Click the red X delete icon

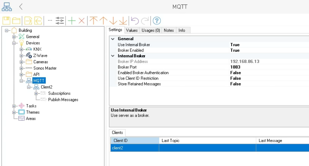tap(82, 21)
